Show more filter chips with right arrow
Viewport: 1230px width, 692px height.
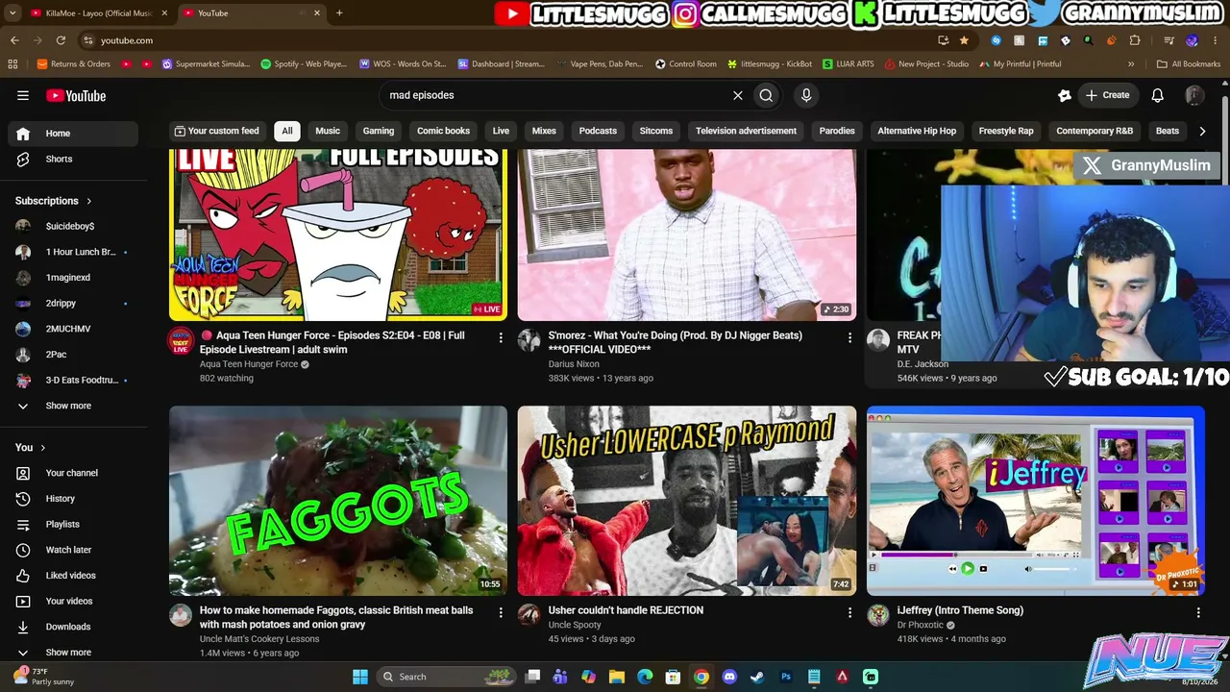coord(1202,131)
